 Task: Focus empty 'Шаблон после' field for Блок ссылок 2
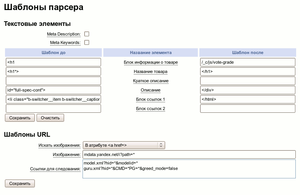click(x=248, y=109)
